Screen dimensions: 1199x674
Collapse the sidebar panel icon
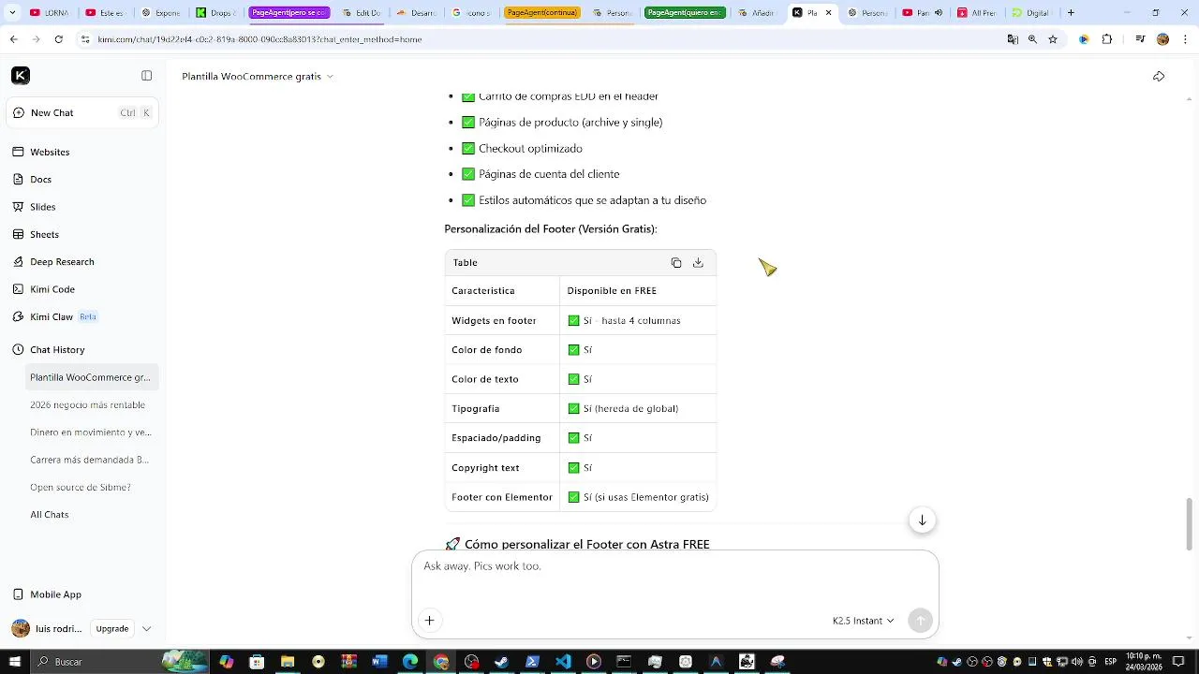coord(146,76)
